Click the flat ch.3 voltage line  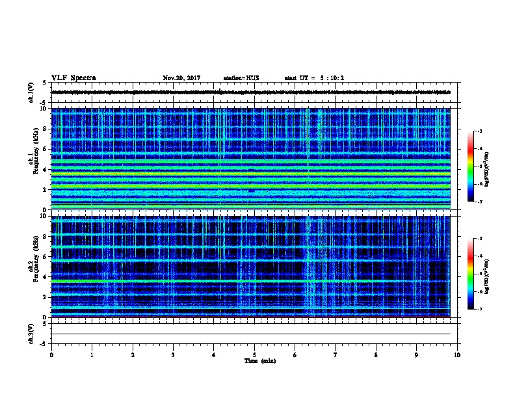click(x=251, y=334)
